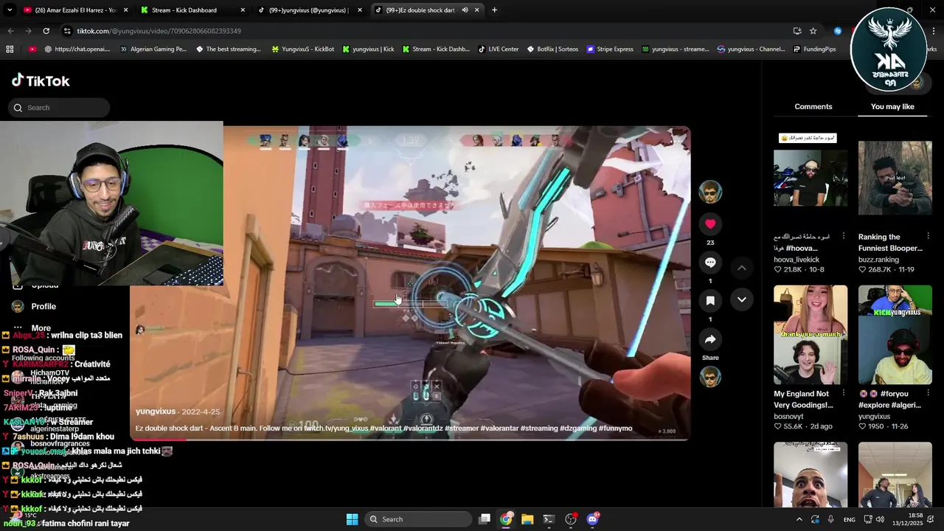Open Discord from the taskbar

point(592,519)
